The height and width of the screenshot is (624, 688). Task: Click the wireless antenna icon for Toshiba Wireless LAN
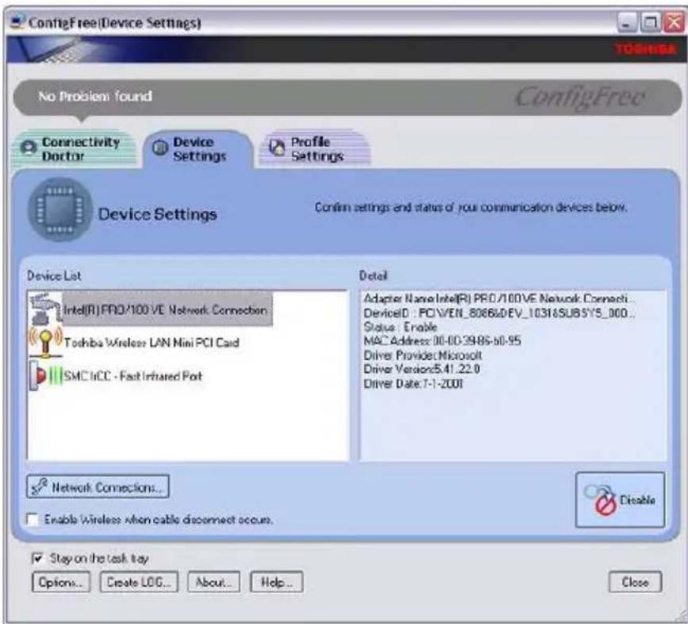coord(45,342)
